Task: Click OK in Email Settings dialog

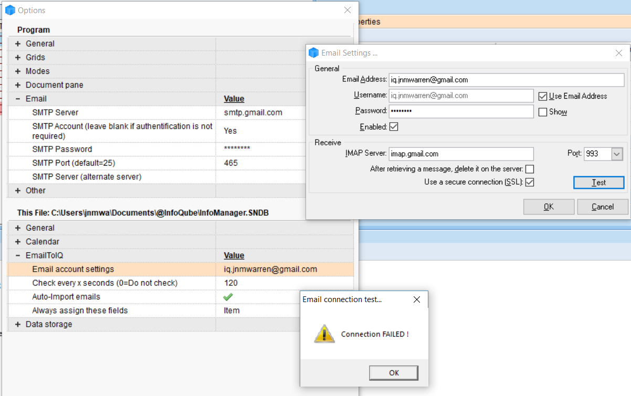Action: click(x=549, y=207)
